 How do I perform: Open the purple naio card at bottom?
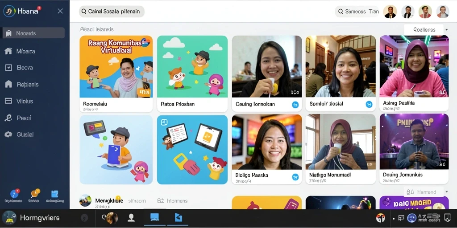414,203
